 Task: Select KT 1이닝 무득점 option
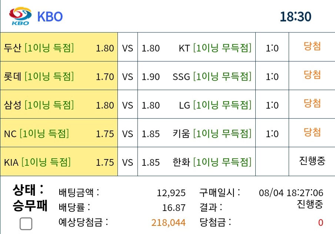(196, 47)
